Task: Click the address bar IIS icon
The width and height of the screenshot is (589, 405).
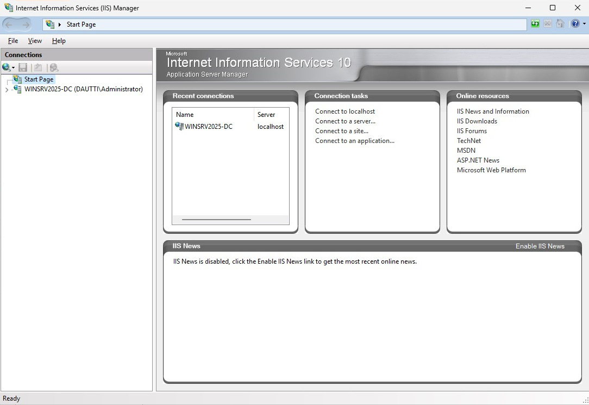Action: pyautogui.click(x=50, y=24)
